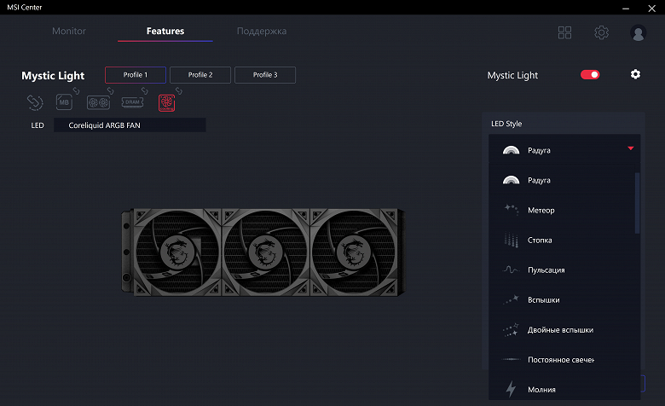
Task: Switch to the Monitor tab
Action: point(69,31)
